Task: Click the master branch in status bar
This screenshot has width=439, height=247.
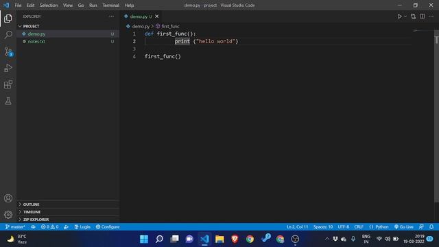Action: click(15, 227)
